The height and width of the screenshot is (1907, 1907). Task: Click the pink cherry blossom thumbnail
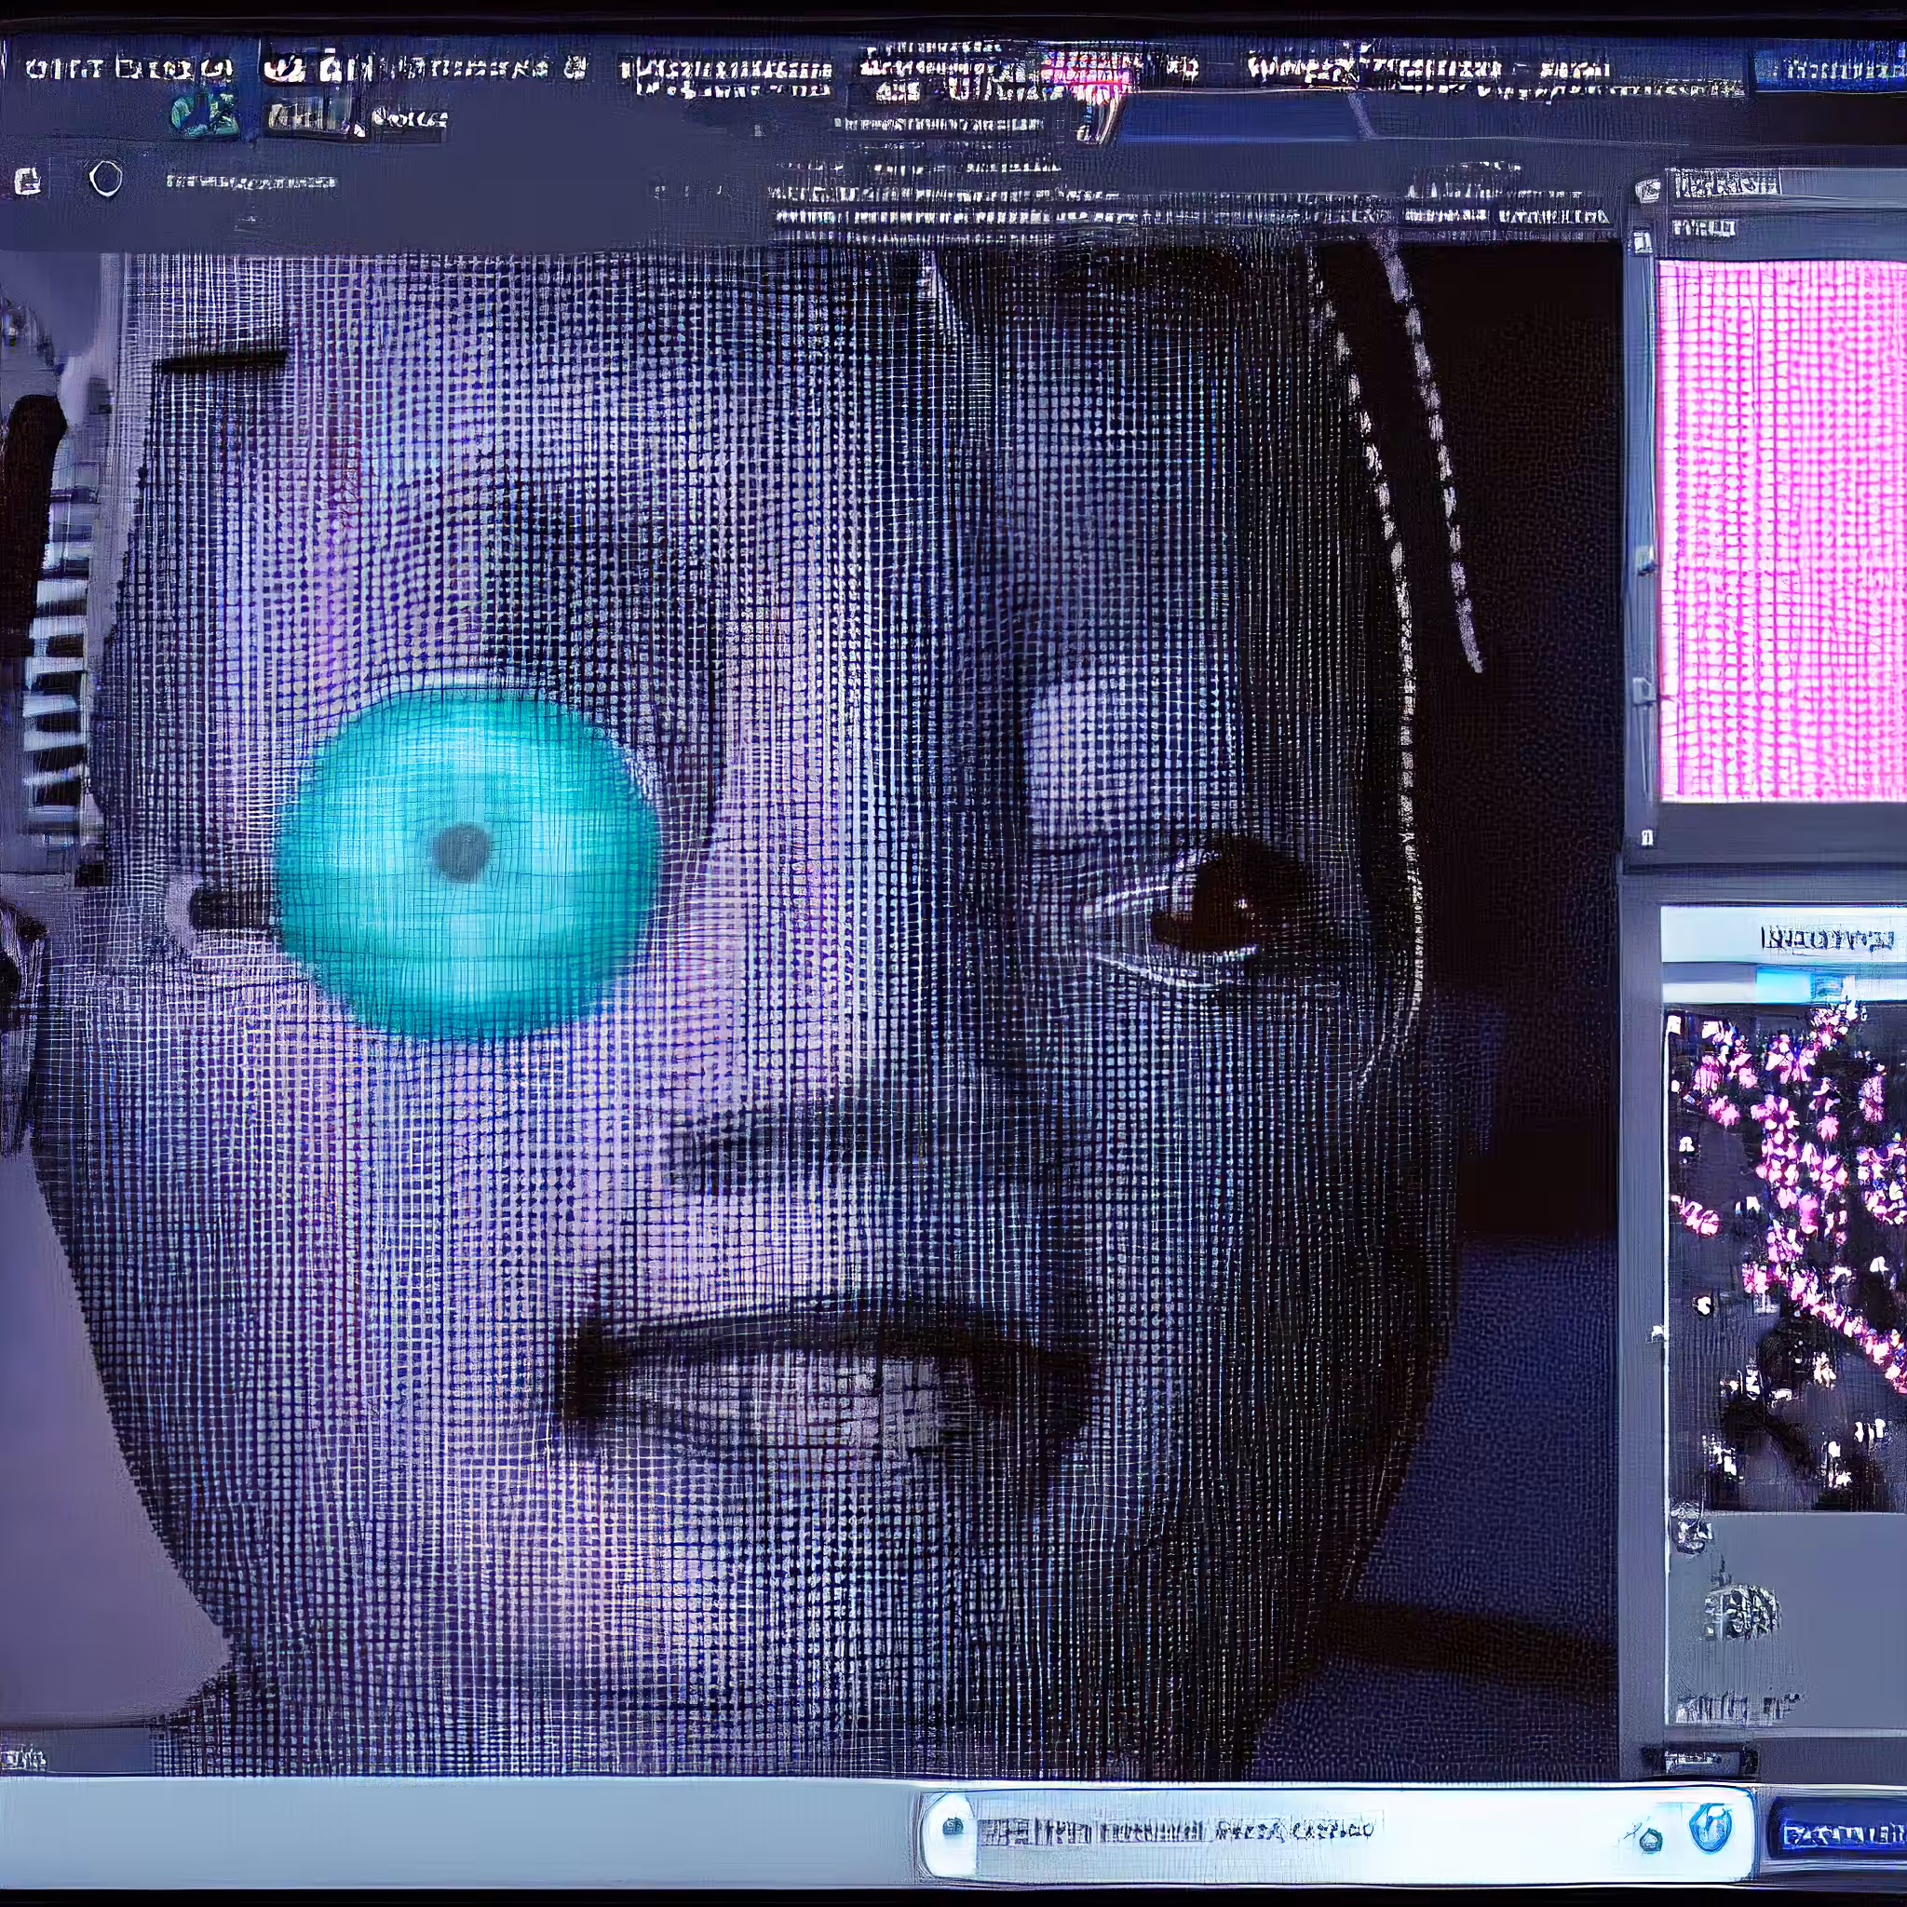(x=1787, y=1260)
